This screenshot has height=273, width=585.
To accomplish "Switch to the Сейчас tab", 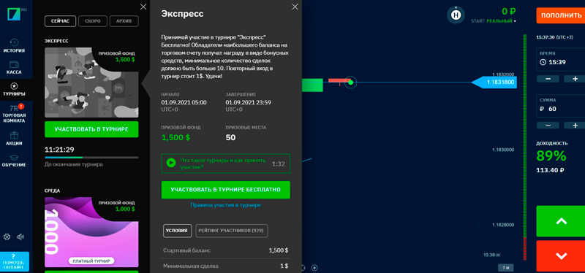I will tap(61, 21).
